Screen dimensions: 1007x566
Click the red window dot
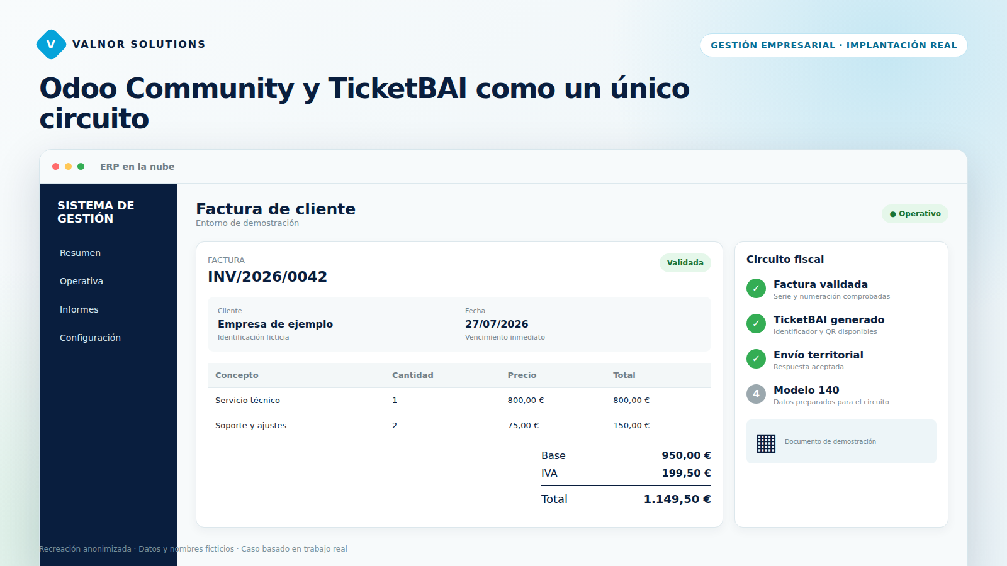(x=55, y=167)
